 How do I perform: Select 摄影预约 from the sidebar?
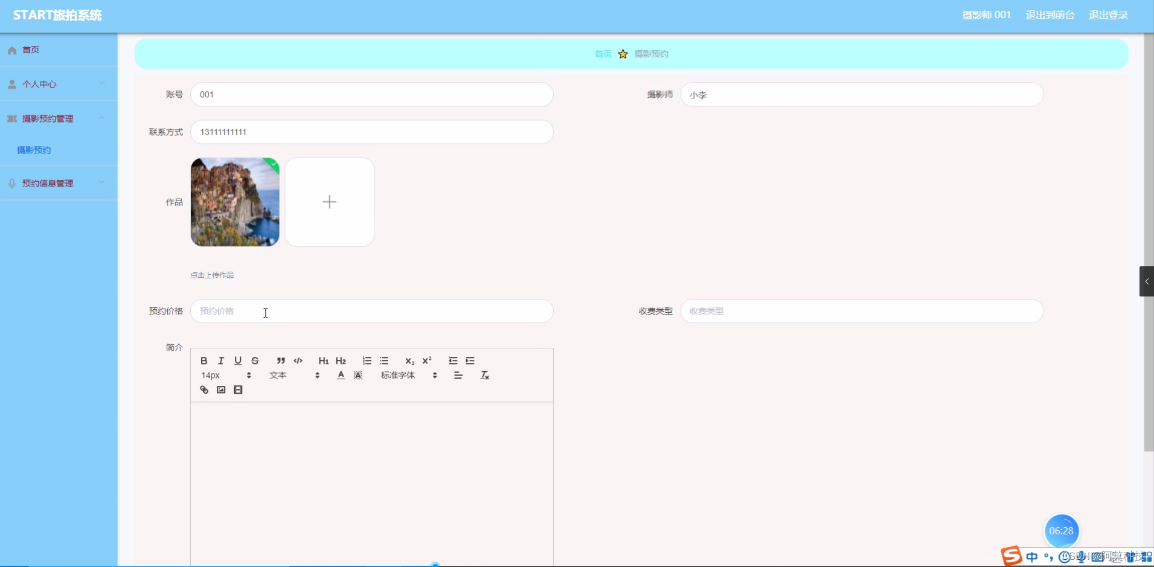point(34,149)
